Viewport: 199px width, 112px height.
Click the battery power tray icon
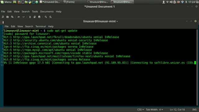pos(175,2)
